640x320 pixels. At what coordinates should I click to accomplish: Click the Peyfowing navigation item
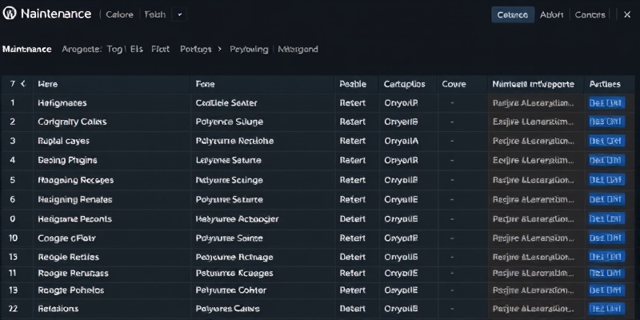tap(249, 49)
